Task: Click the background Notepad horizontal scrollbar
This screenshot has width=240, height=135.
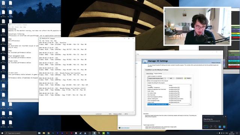Action: (x=24, y=99)
